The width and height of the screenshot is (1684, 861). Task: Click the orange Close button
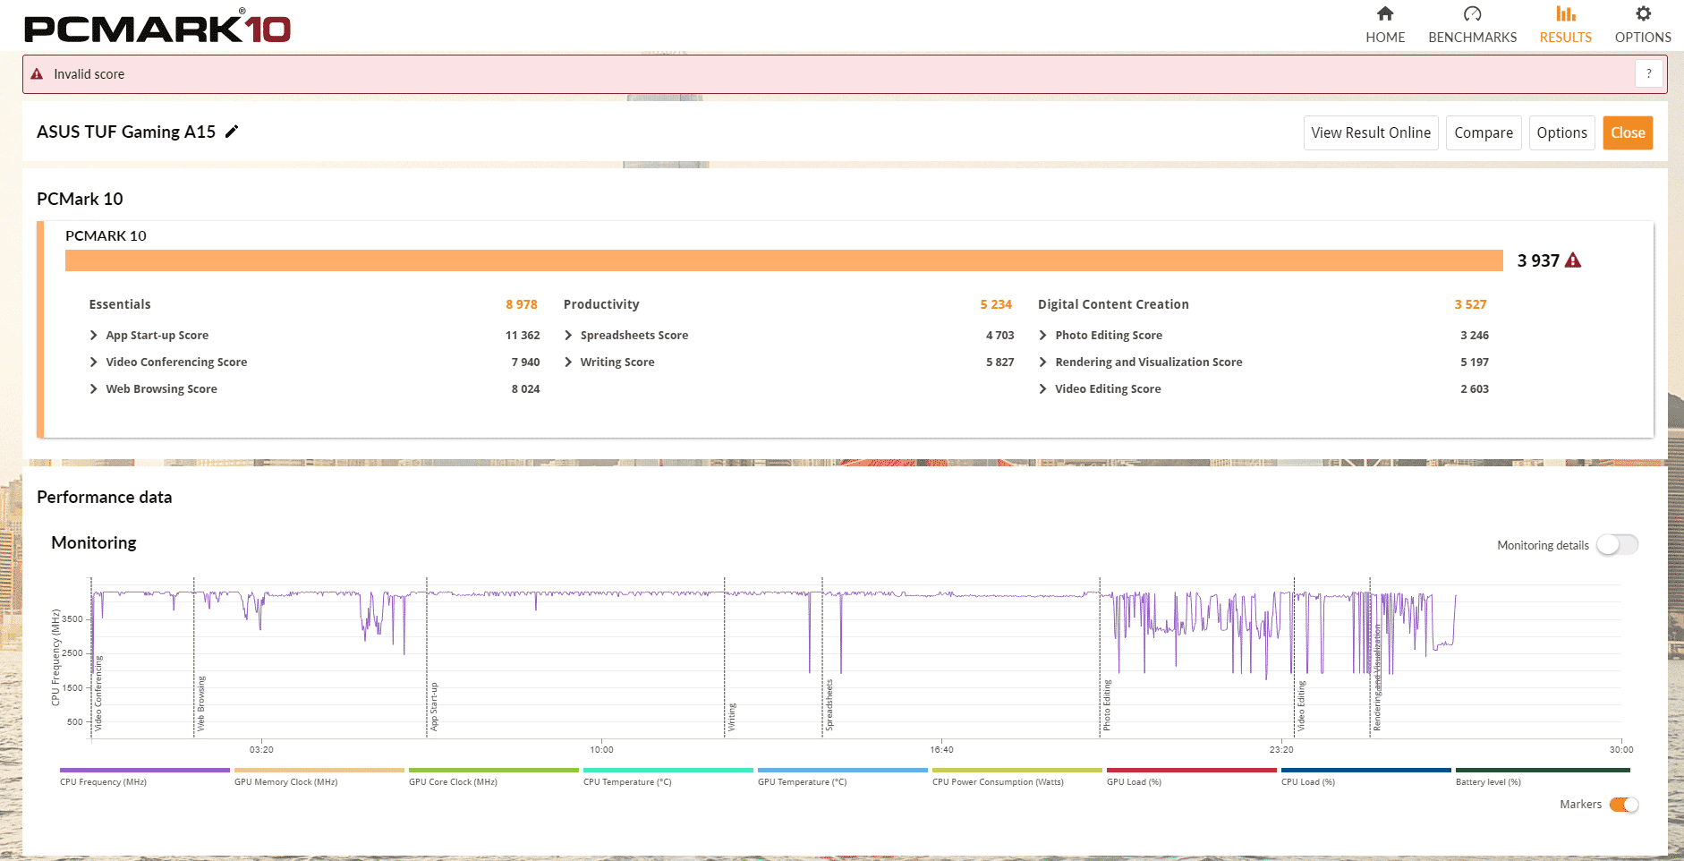[x=1627, y=133]
